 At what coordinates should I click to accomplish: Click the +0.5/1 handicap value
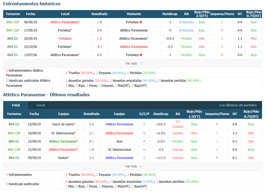[x=161, y=133]
